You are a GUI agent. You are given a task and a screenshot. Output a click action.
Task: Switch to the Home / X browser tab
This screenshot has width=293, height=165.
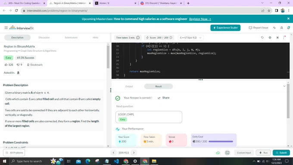(115, 3)
